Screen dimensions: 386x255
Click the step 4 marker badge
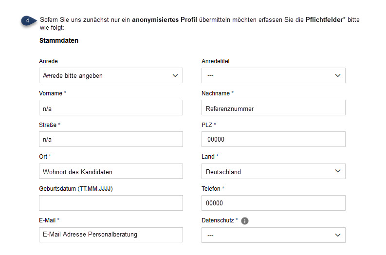(28, 20)
